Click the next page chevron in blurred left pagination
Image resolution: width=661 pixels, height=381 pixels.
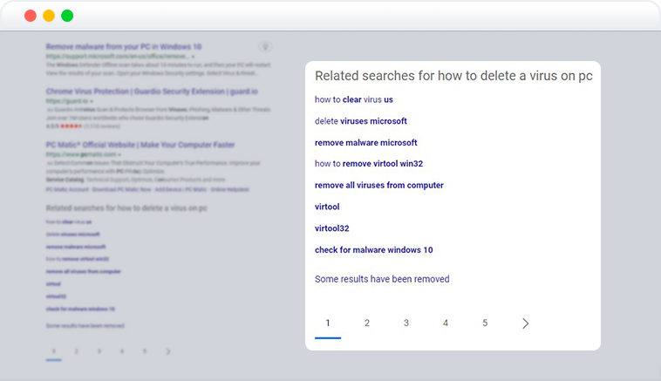(x=167, y=351)
